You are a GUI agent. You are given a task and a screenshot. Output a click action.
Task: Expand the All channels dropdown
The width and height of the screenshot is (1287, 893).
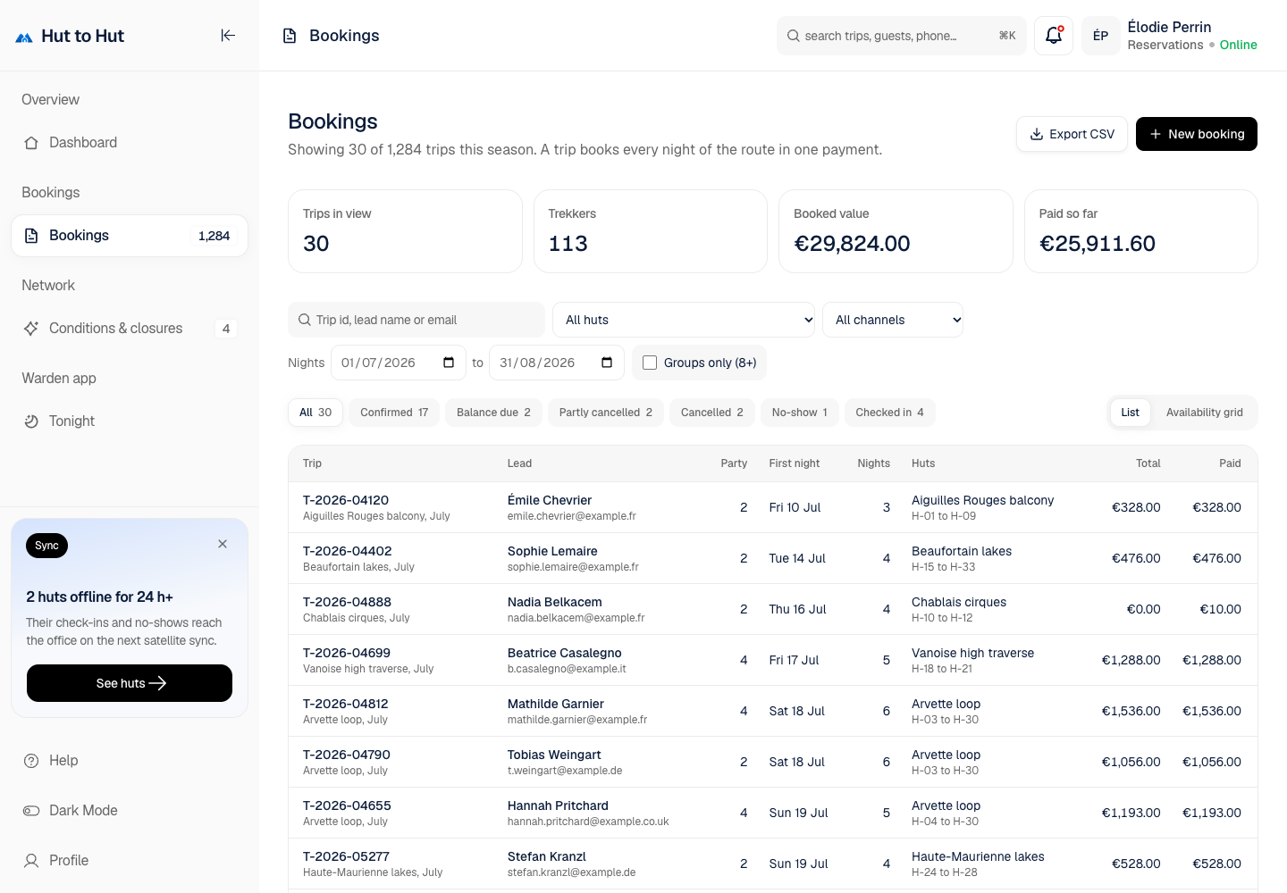893,320
